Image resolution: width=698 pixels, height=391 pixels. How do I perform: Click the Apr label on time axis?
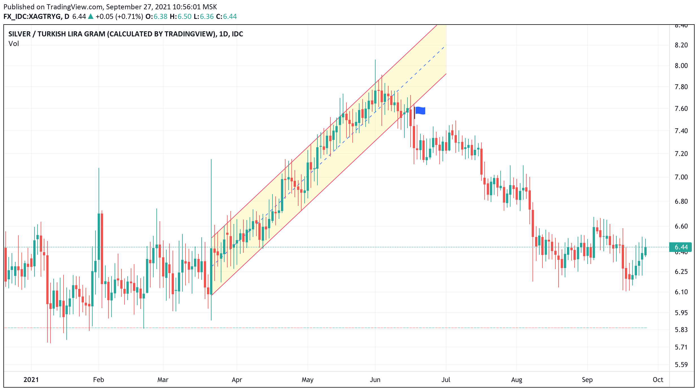click(237, 380)
